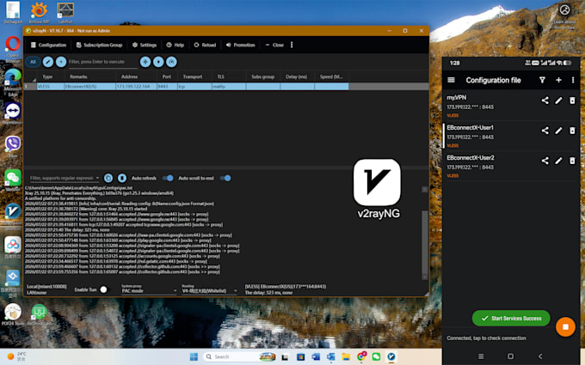Sort servers by the Type column header

pos(47,76)
